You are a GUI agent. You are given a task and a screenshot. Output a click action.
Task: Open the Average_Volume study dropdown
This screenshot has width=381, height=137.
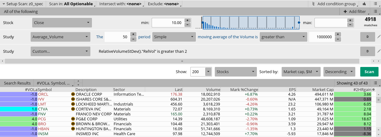click(x=61, y=37)
